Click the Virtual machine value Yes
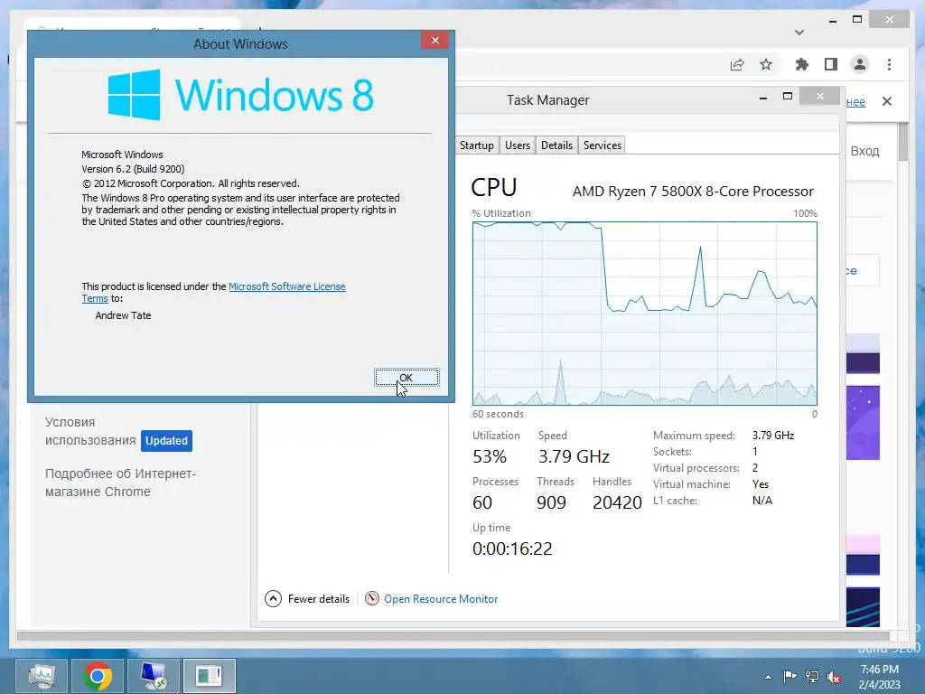The image size is (925, 694). (761, 484)
